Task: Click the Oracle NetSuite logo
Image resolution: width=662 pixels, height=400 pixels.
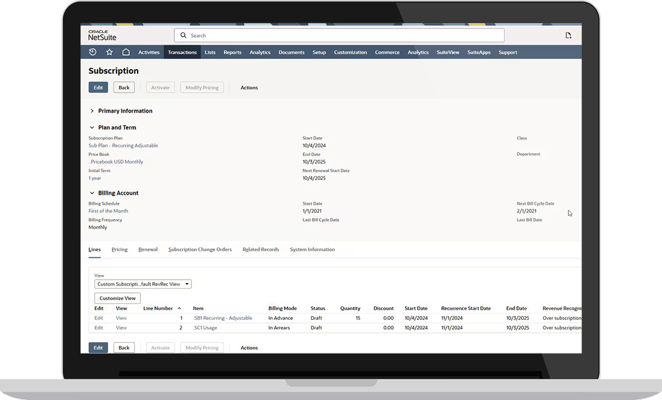Action: pos(102,35)
